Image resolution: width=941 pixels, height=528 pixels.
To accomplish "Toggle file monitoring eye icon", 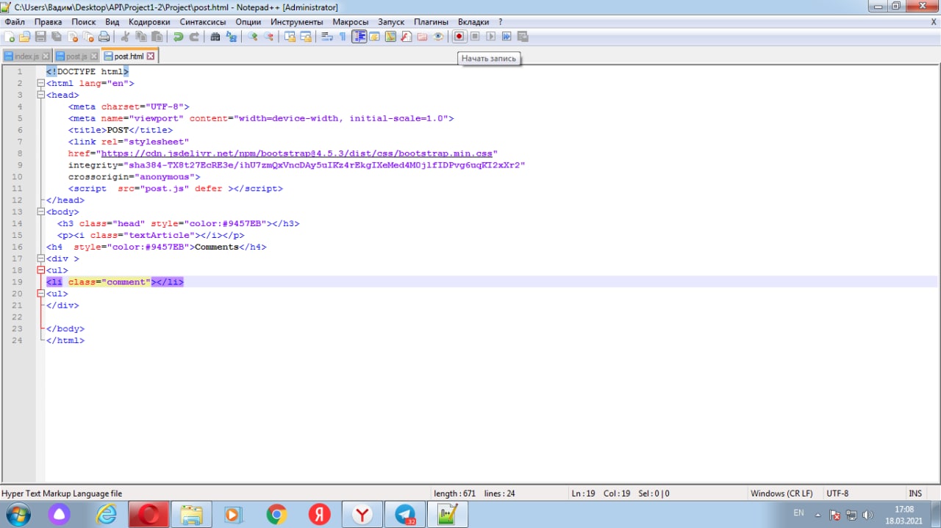I will pyautogui.click(x=438, y=37).
